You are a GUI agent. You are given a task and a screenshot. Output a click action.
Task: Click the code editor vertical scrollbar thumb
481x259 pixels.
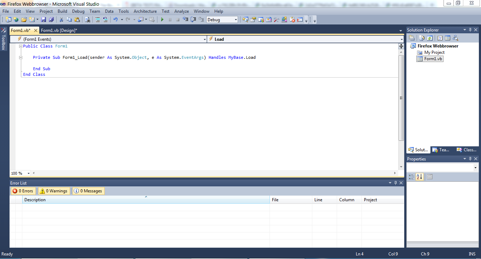tap(401, 98)
